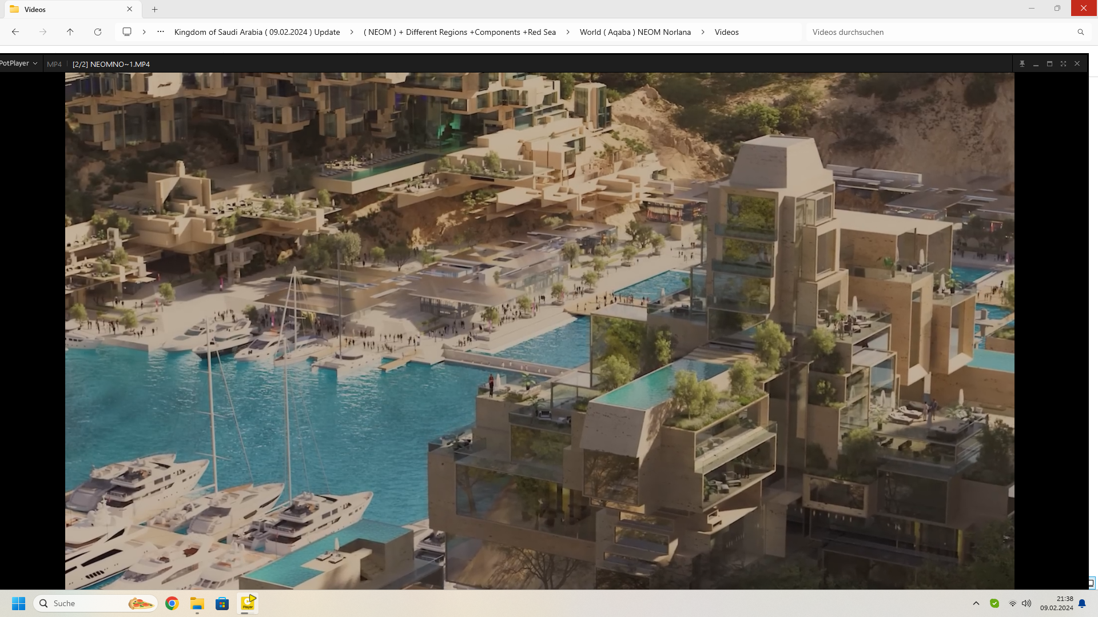Show hidden breadcrumb folders via ellipsis
1098x617 pixels.
click(x=161, y=32)
